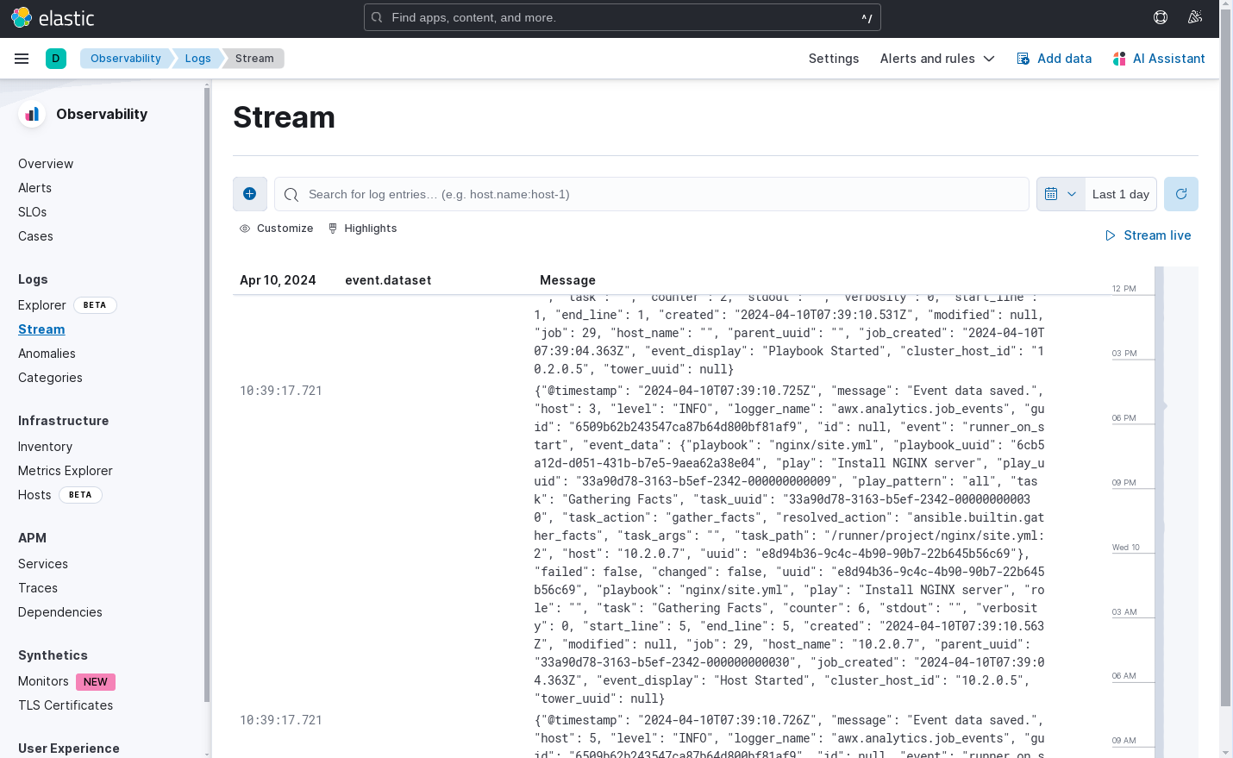Click the green D space avatar
Screen dimensions: 1233x758
56,59
